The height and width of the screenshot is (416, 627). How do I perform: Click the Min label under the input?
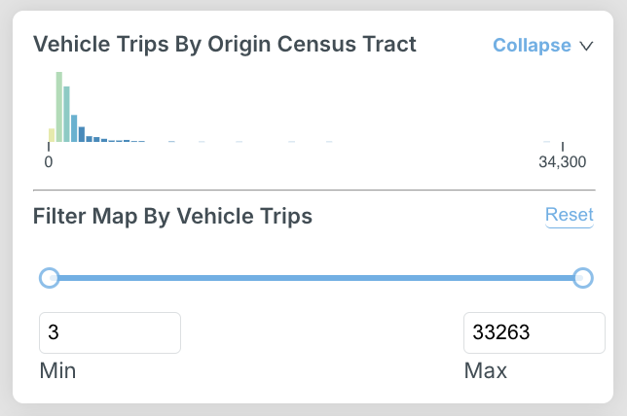point(57,370)
